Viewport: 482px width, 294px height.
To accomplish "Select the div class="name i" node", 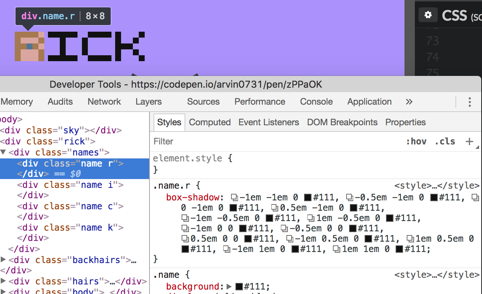I will tap(70, 190).
